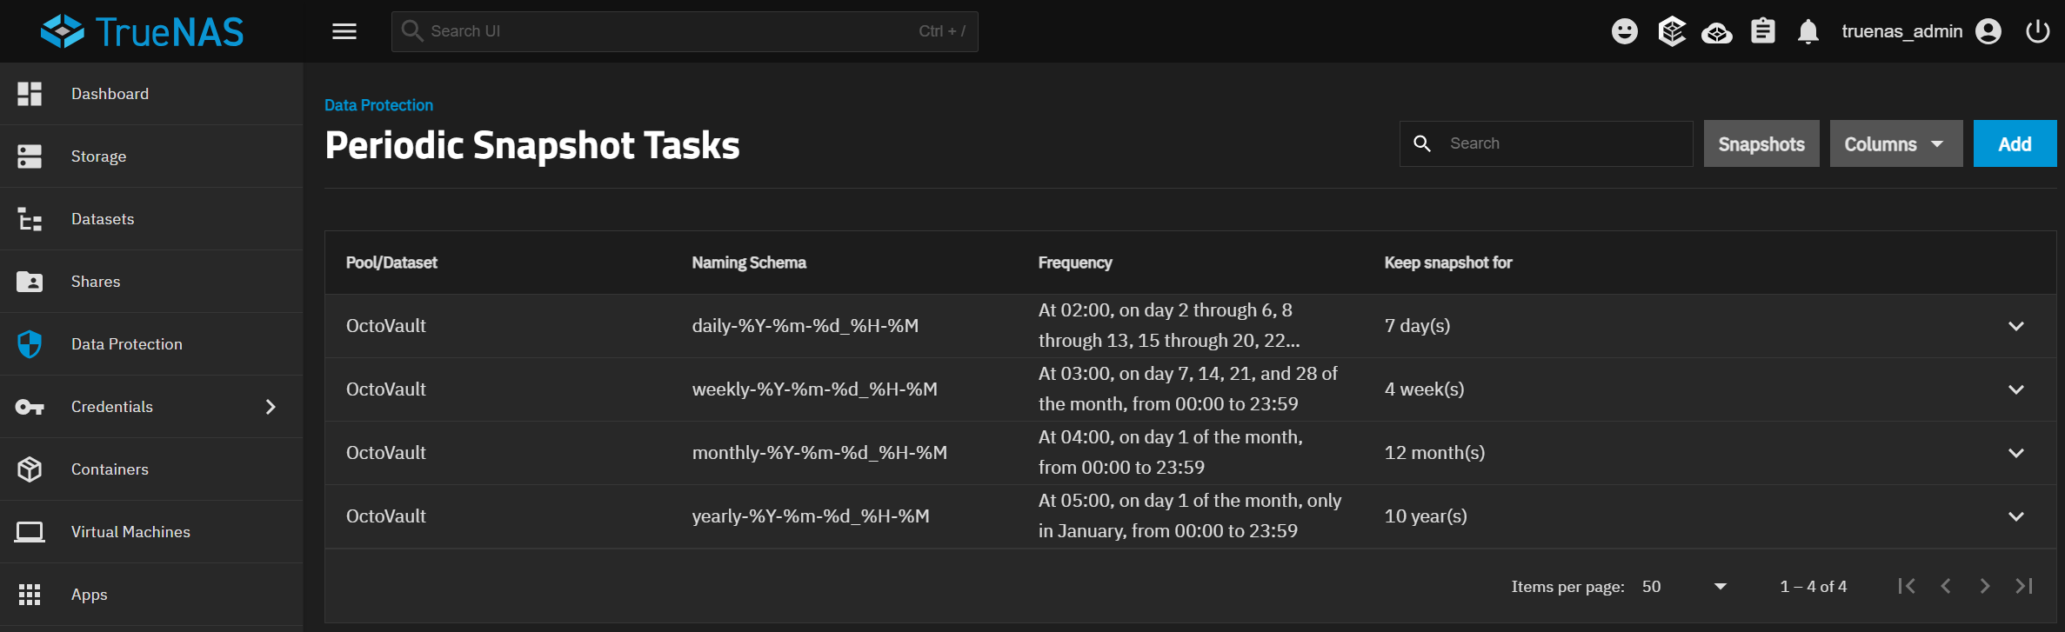Open the Jobs clipboard icon
Image resolution: width=2065 pixels, height=632 pixels.
click(1762, 31)
